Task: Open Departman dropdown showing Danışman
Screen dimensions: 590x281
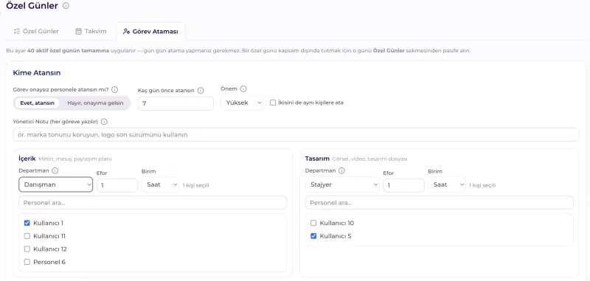Action: (56, 184)
